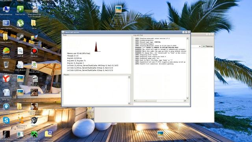The image size is (252, 142).
Task: Focus the server command input field
Action: (161, 104)
